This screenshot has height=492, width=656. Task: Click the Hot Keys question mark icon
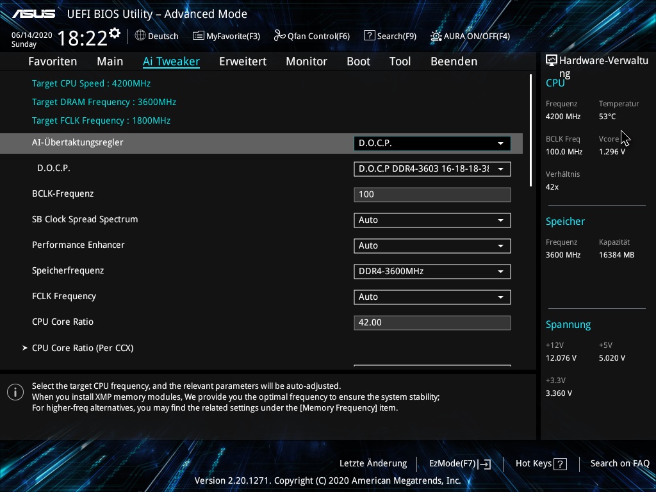pos(560,464)
